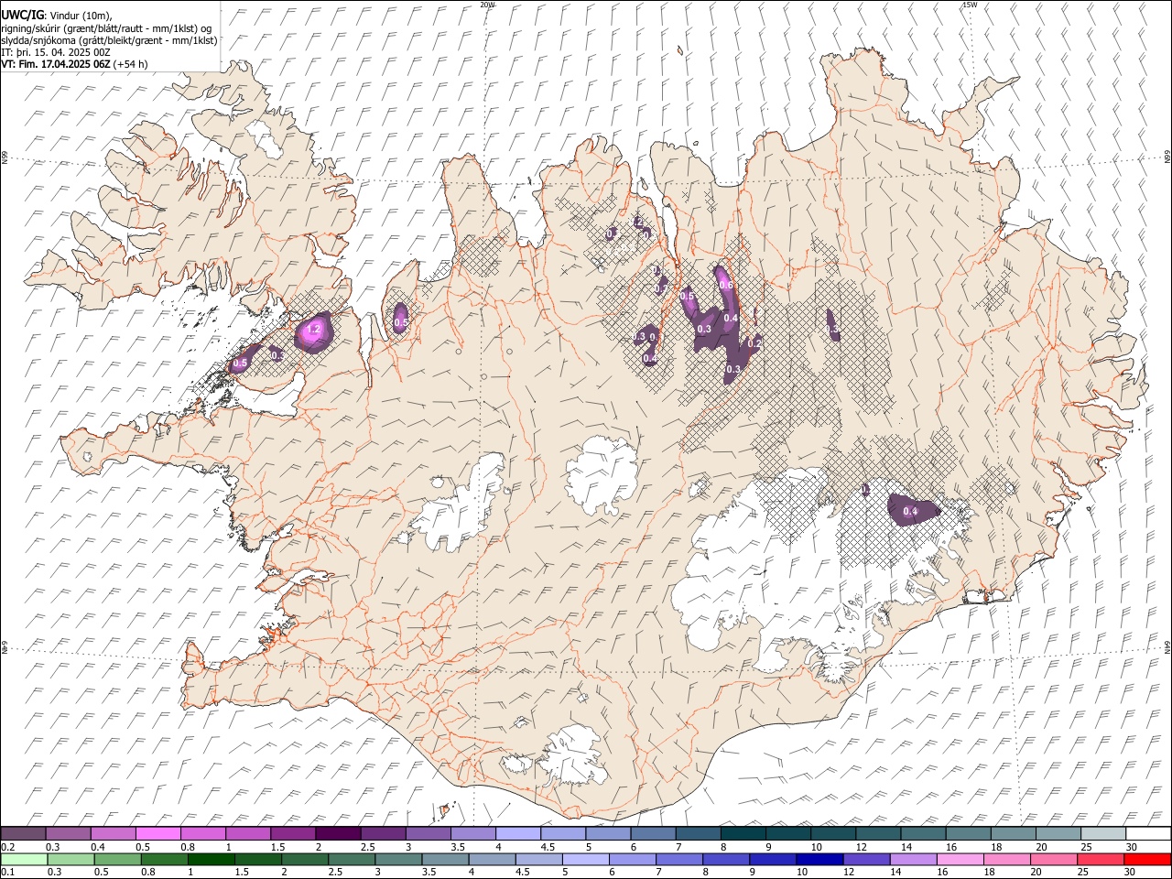Click the grey-teal swatch at 16 in top legend row

pyautogui.click(x=969, y=834)
